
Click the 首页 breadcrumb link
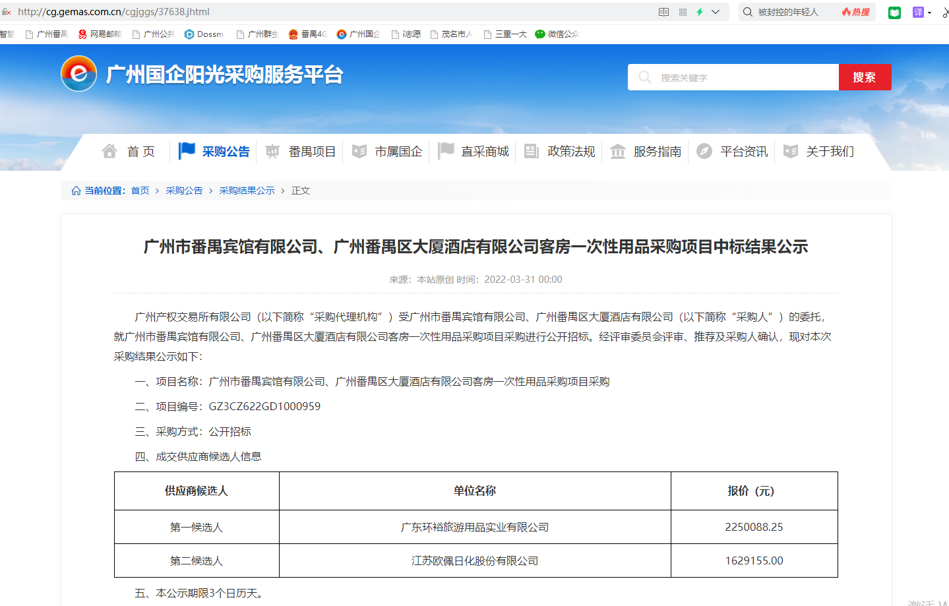[140, 191]
